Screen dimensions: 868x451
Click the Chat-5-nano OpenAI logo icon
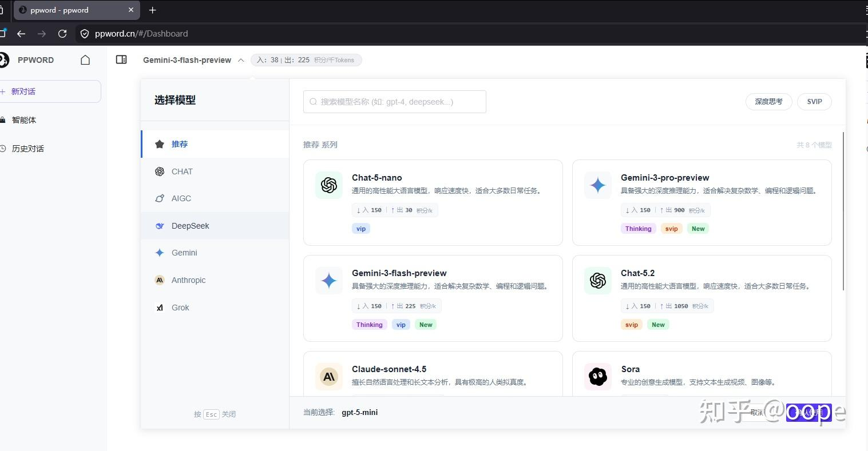pos(329,185)
